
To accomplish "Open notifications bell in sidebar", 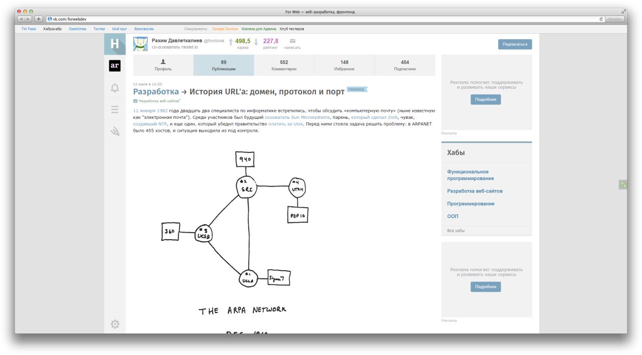I will [115, 88].
